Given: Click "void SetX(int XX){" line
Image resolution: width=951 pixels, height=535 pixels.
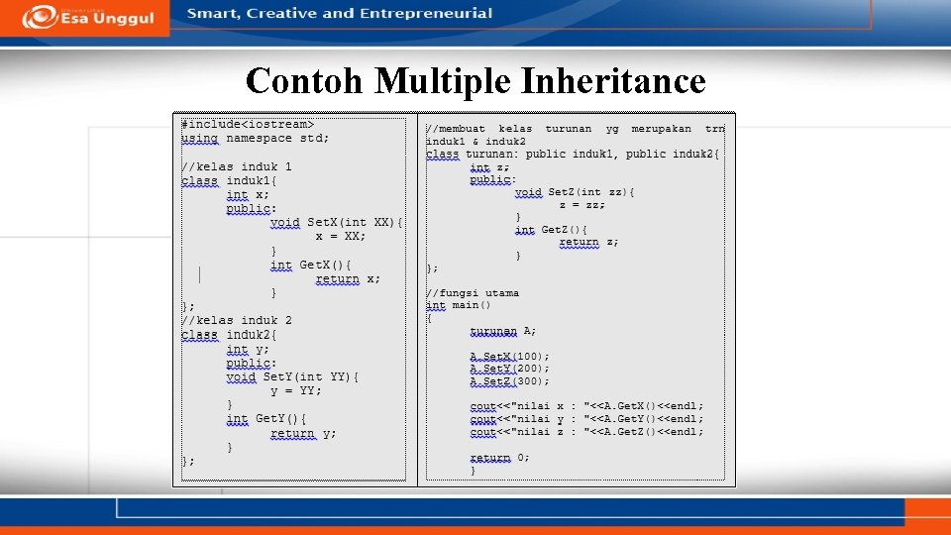Looking at the screenshot, I should pos(337,223).
